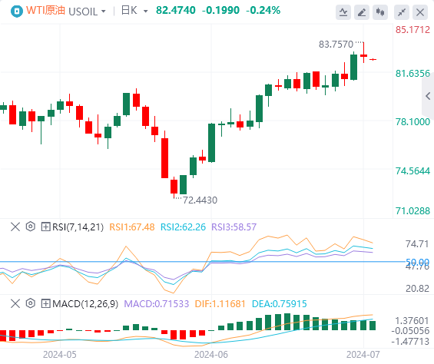434x364 pixels.
Task: Click the 2024-05 date axis label
Action: [x=60, y=355]
